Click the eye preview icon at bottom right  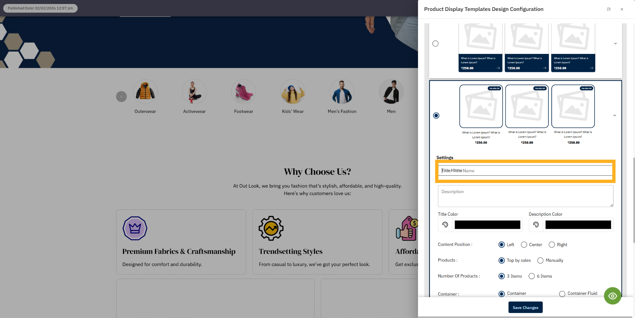(613, 295)
